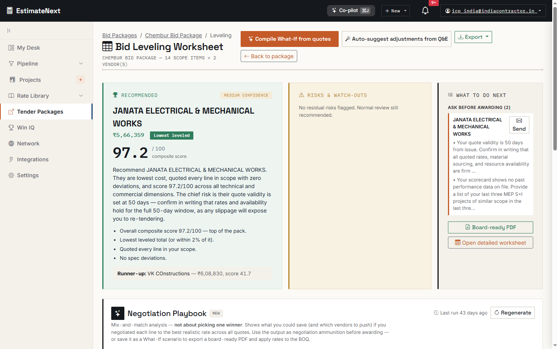The height and width of the screenshot is (349, 558).
Task: Collapse the sidebar with the arrow icon
Action: pos(9,31)
